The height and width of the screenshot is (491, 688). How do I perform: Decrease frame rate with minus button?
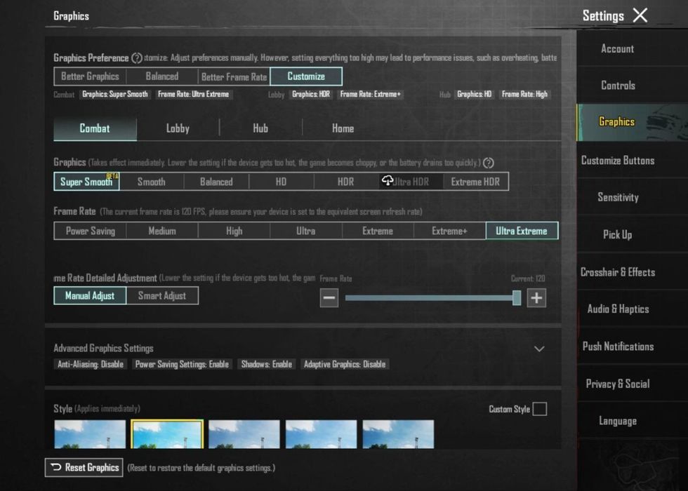329,298
